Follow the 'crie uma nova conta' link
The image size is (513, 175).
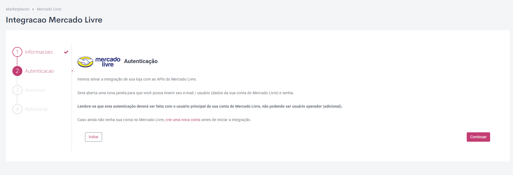tap(183, 120)
